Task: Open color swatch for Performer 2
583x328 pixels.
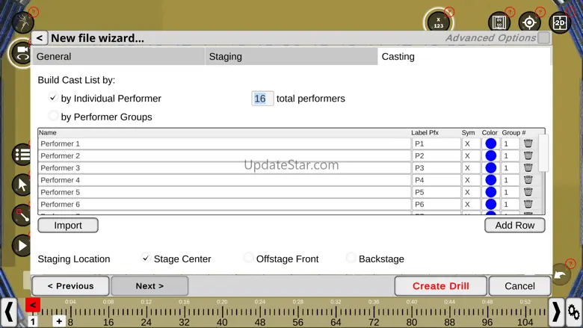Action: click(x=490, y=155)
